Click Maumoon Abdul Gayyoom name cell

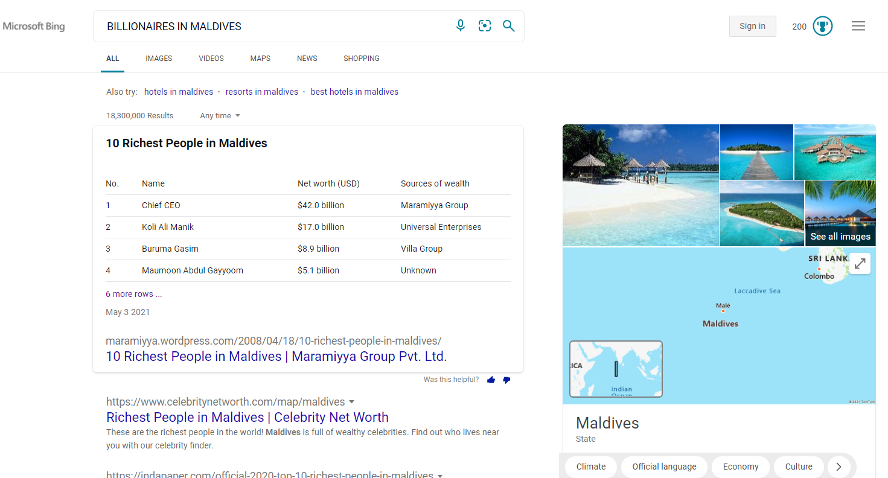point(193,270)
